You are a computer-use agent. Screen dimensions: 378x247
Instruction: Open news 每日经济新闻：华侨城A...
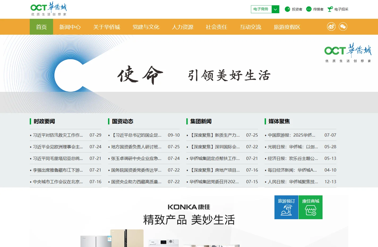pos(292,170)
